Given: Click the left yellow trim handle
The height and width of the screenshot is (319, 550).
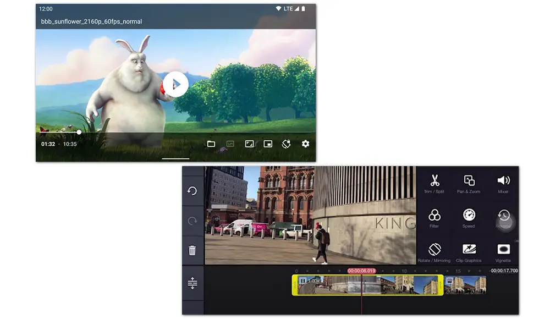Looking at the screenshot, I should [x=295, y=285].
